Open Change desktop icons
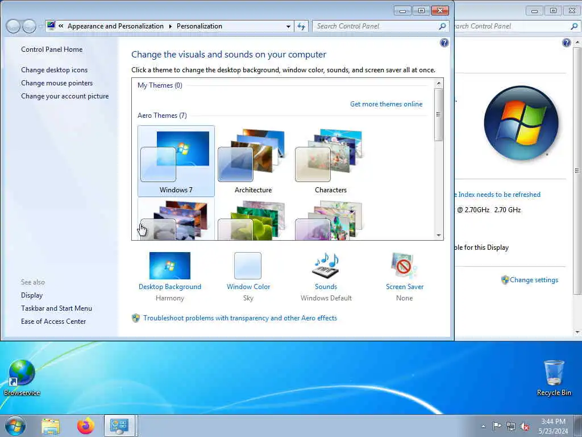 [54, 70]
